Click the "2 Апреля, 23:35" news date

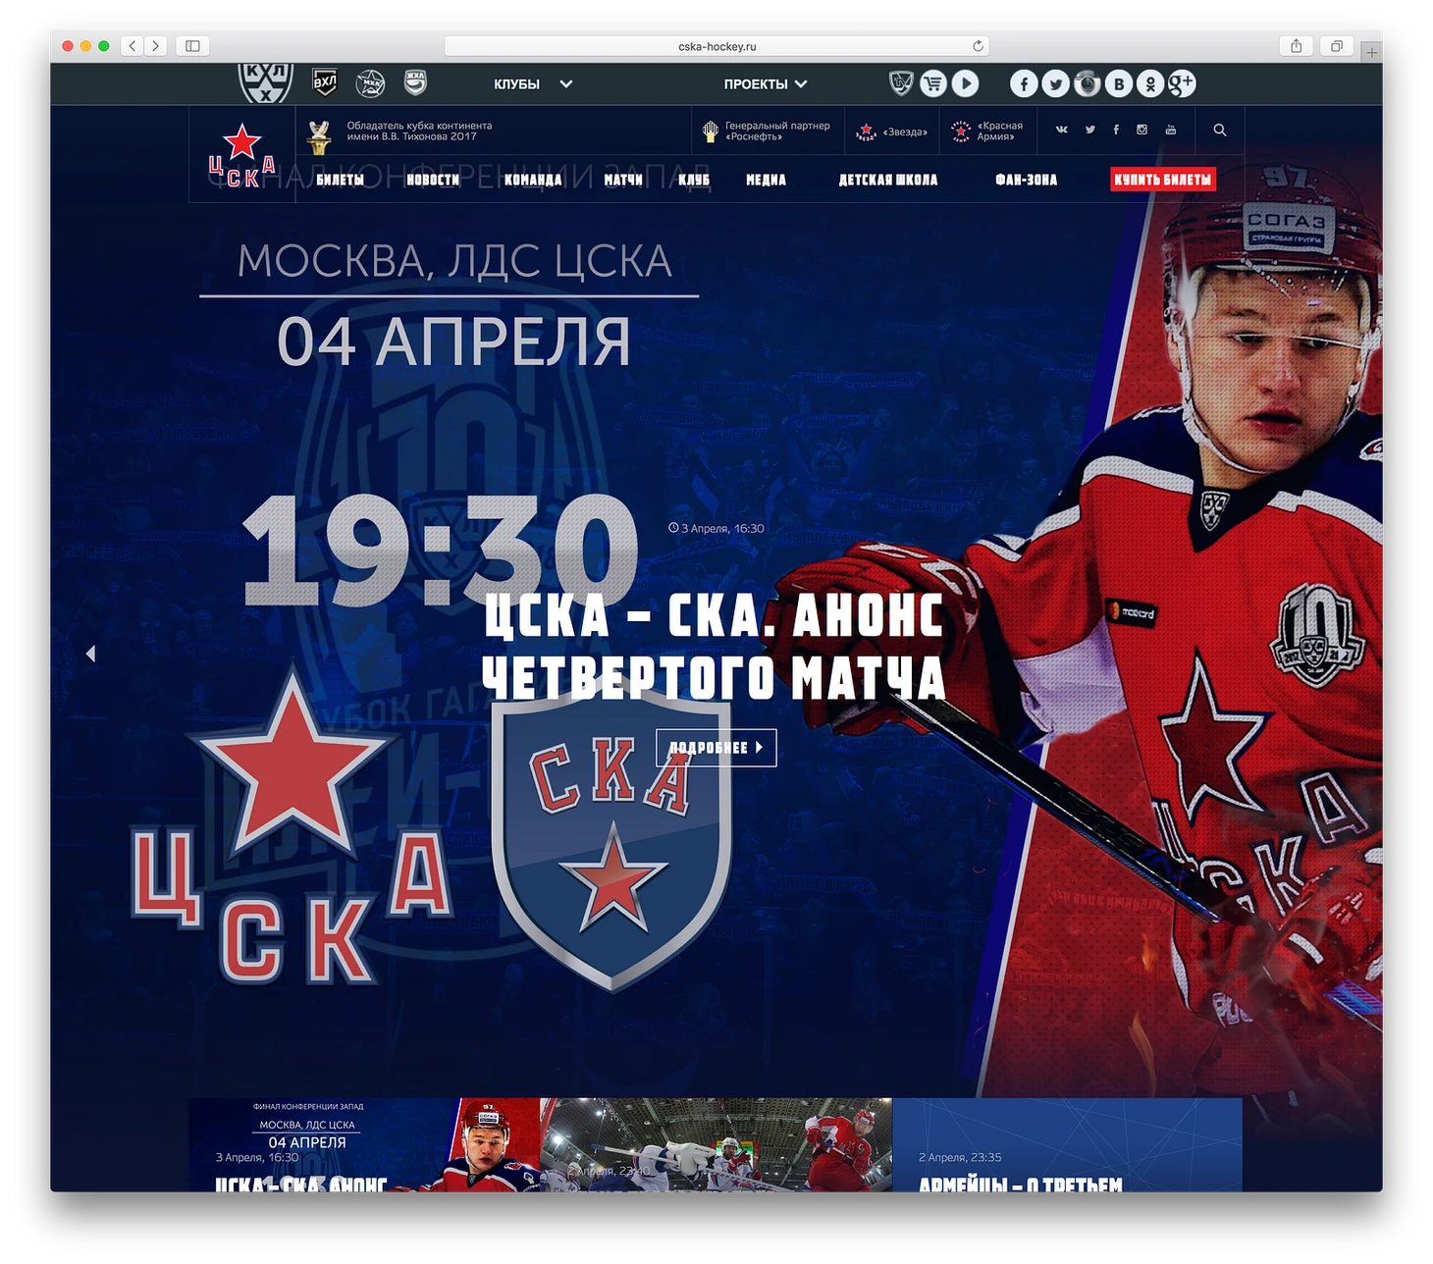(x=960, y=1157)
